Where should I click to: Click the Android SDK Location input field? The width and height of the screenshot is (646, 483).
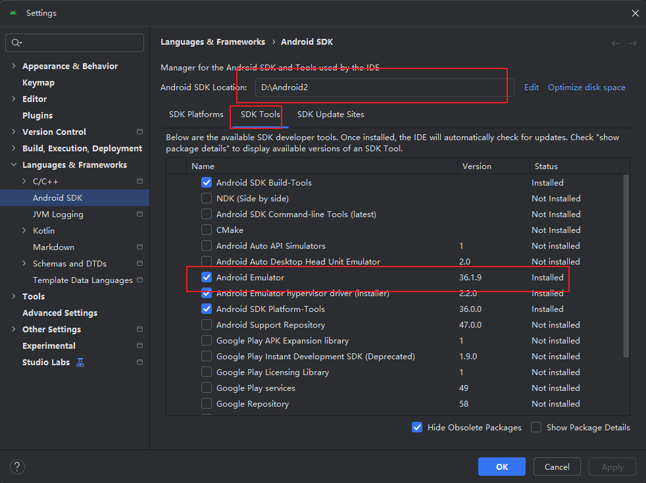381,86
